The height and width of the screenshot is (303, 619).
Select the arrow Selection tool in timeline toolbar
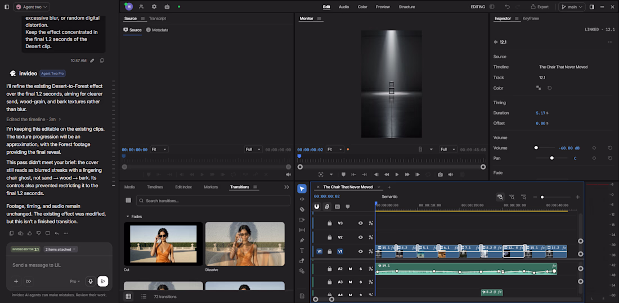point(302,189)
